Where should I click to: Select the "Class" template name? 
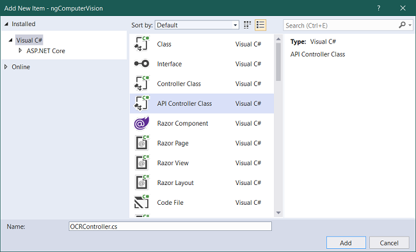click(164, 44)
